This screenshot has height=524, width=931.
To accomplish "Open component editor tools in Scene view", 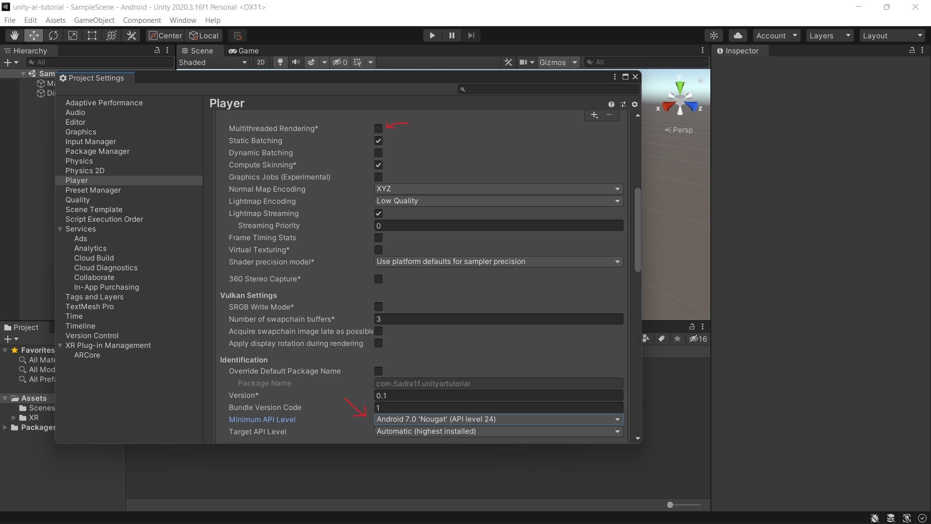I will click(x=508, y=62).
